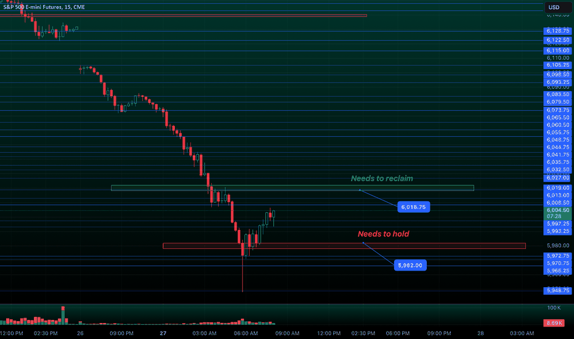Click the 6,073.75 price level label

pyautogui.click(x=558, y=110)
